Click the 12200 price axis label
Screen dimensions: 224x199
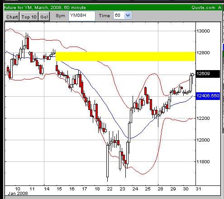[x=203, y=118]
